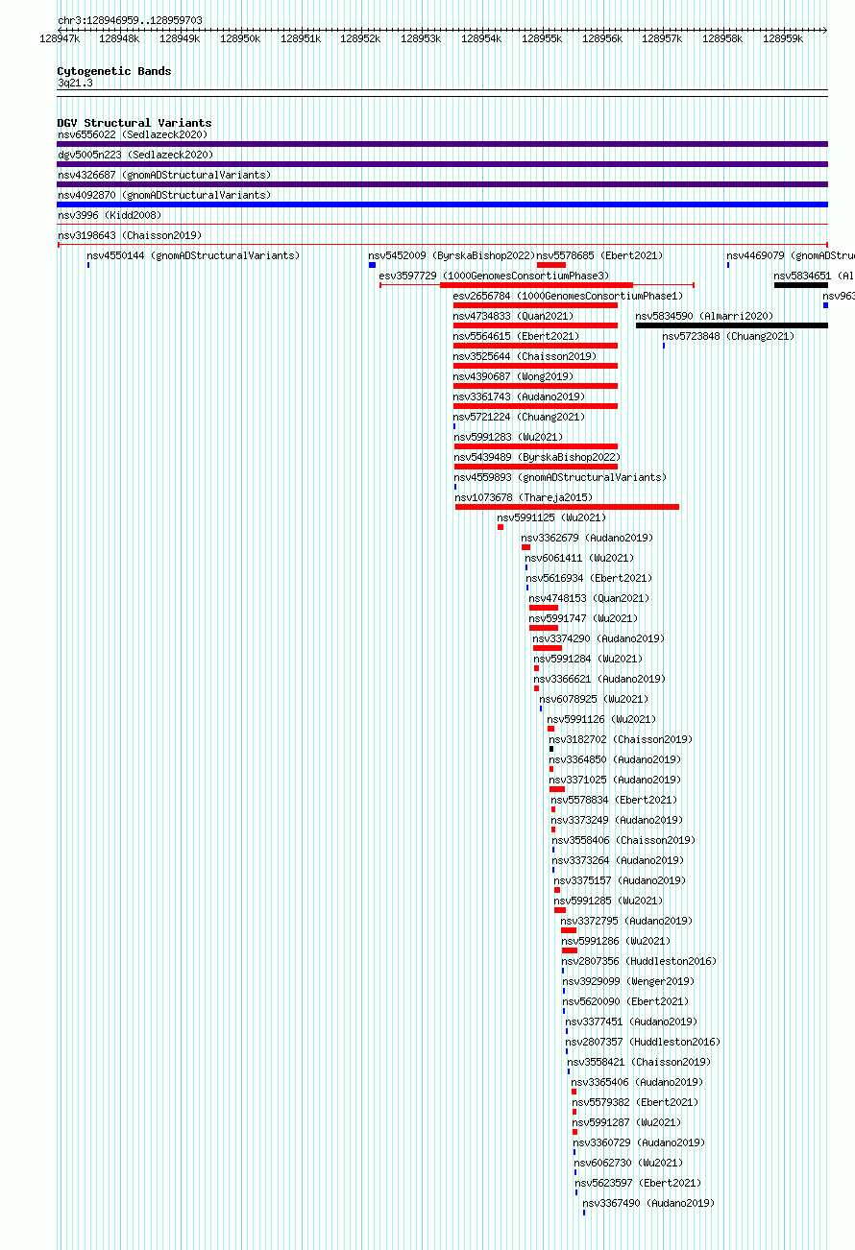Click the nsv3372795 (Audano2019) label
This screenshot has width=855, height=1250.
(626, 921)
